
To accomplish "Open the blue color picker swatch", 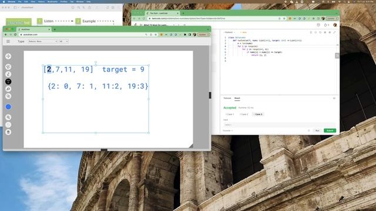I will tap(8, 107).
